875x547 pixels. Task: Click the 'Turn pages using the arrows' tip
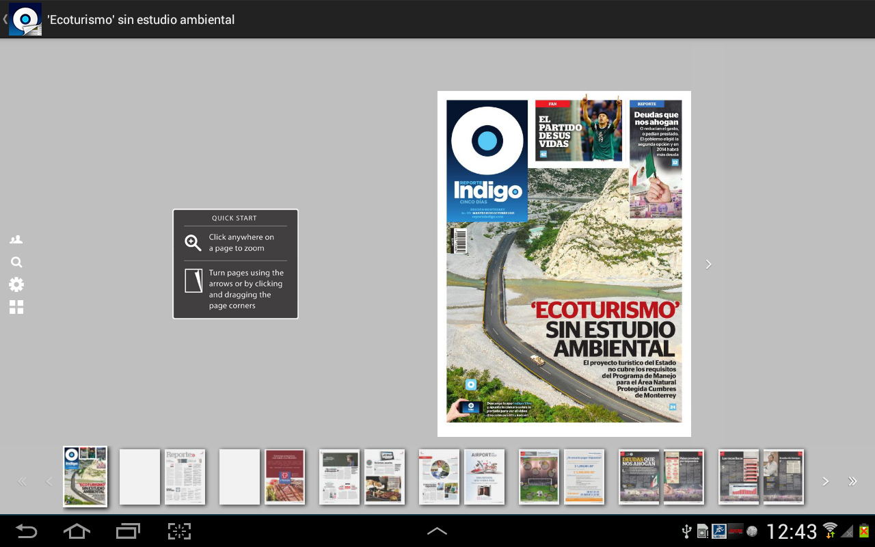tap(246, 289)
